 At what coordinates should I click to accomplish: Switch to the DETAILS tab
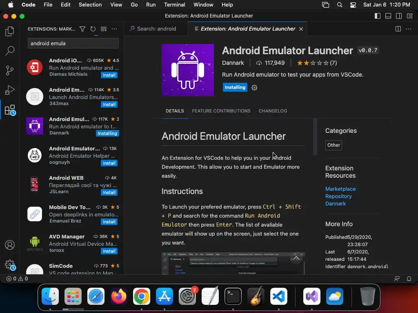pos(175,111)
